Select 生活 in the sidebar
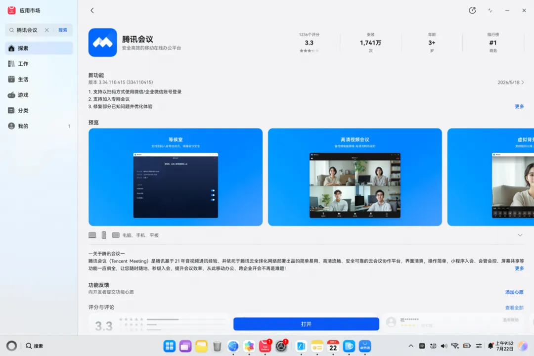Screen dimensions: 534x356 39,80
